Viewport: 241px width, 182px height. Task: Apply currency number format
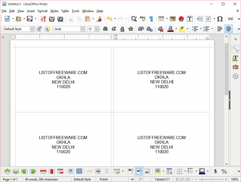[215, 171]
